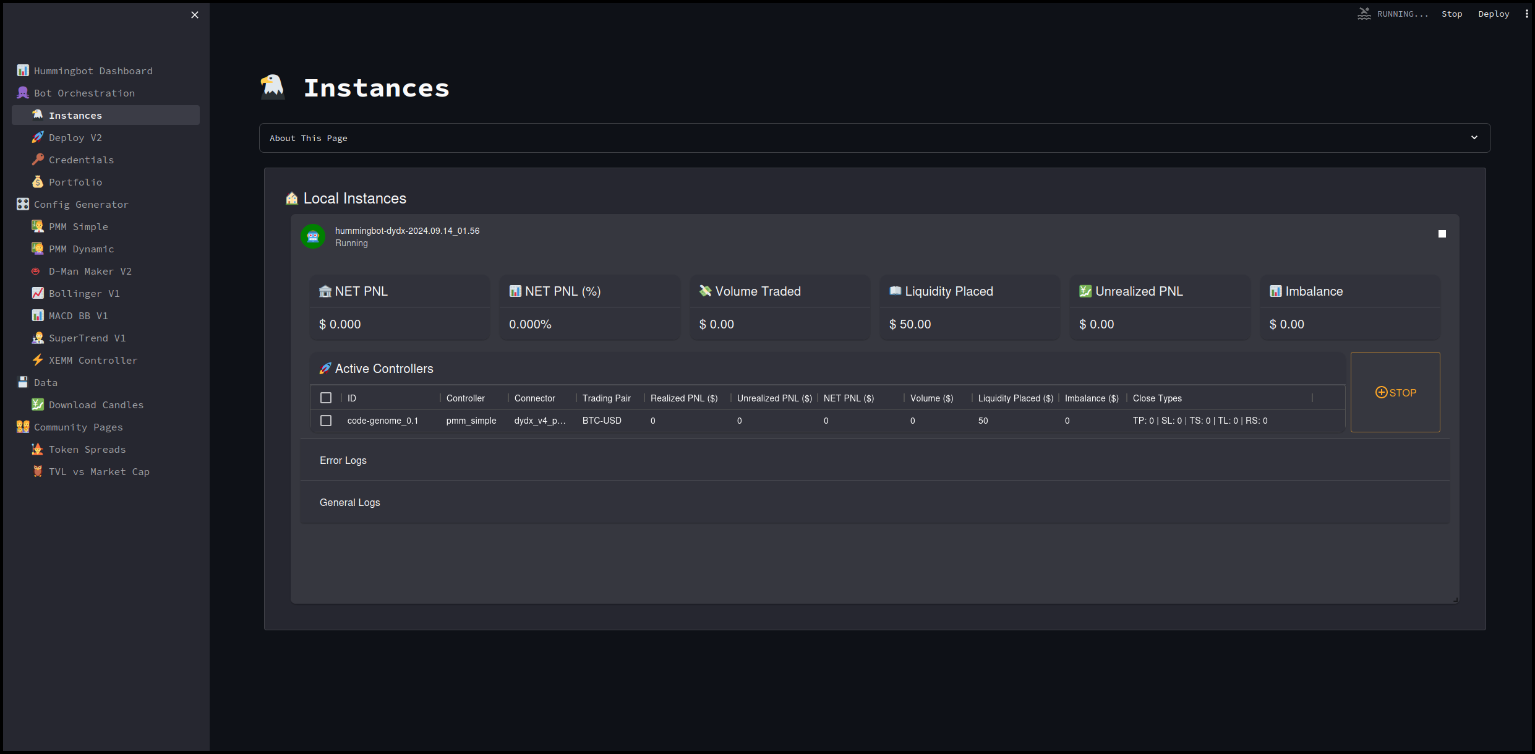
Task: Open Deploy V2 via its rocket icon
Action: click(38, 137)
